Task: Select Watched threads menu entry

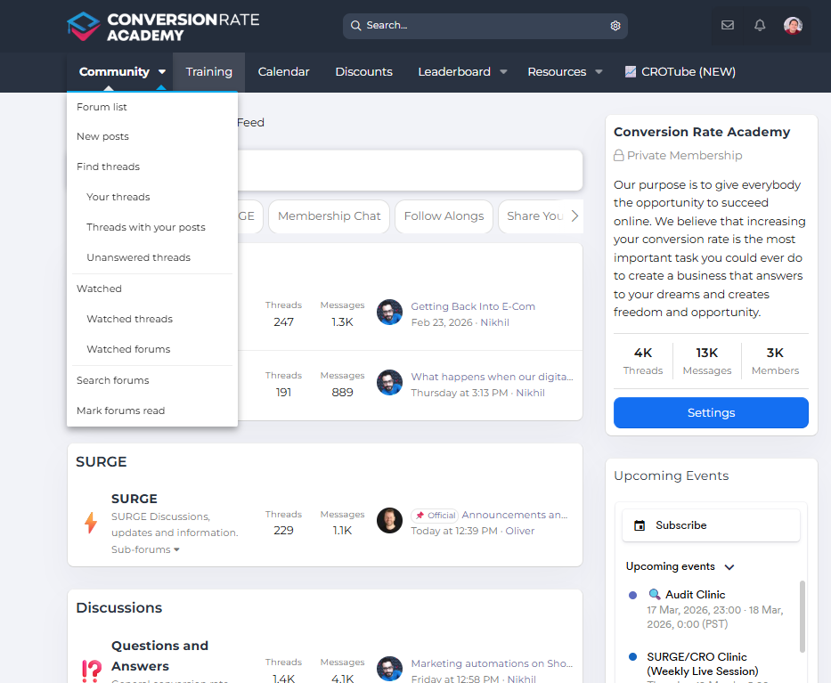Action: pyautogui.click(x=152, y=319)
